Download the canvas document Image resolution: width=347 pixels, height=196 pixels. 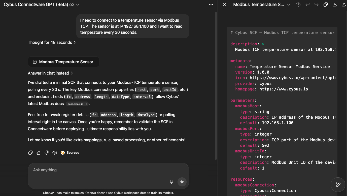click(x=335, y=5)
